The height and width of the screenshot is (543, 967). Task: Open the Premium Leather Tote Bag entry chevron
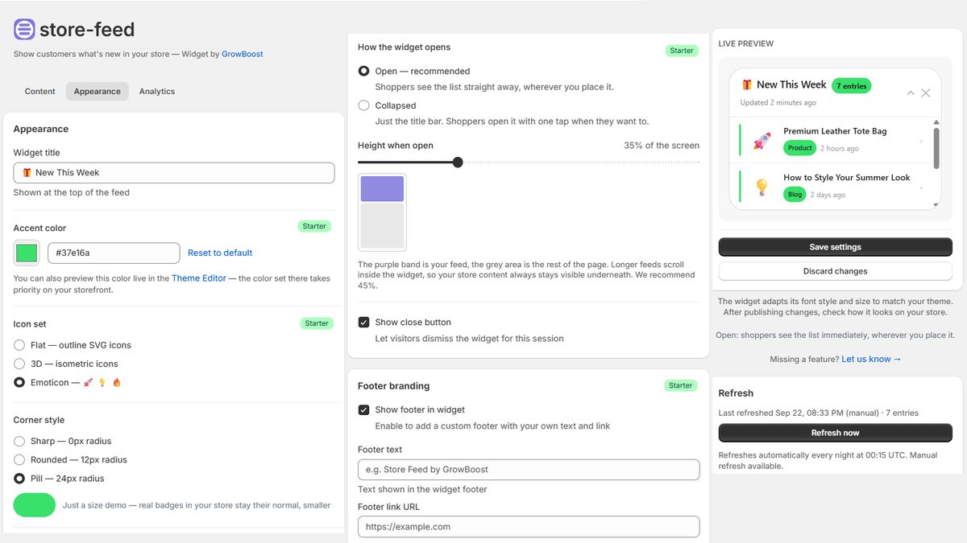[921, 142]
